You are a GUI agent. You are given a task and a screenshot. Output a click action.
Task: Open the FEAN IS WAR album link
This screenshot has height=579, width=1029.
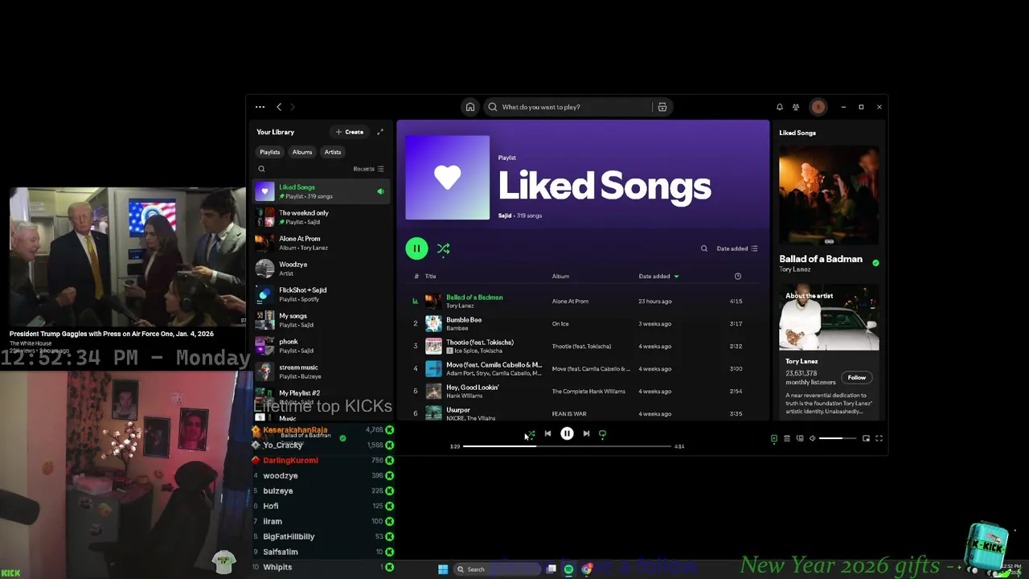(x=569, y=413)
